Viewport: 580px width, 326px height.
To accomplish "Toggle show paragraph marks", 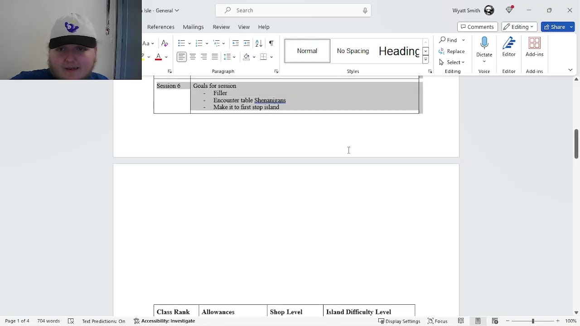I will pyautogui.click(x=271, y=43).
